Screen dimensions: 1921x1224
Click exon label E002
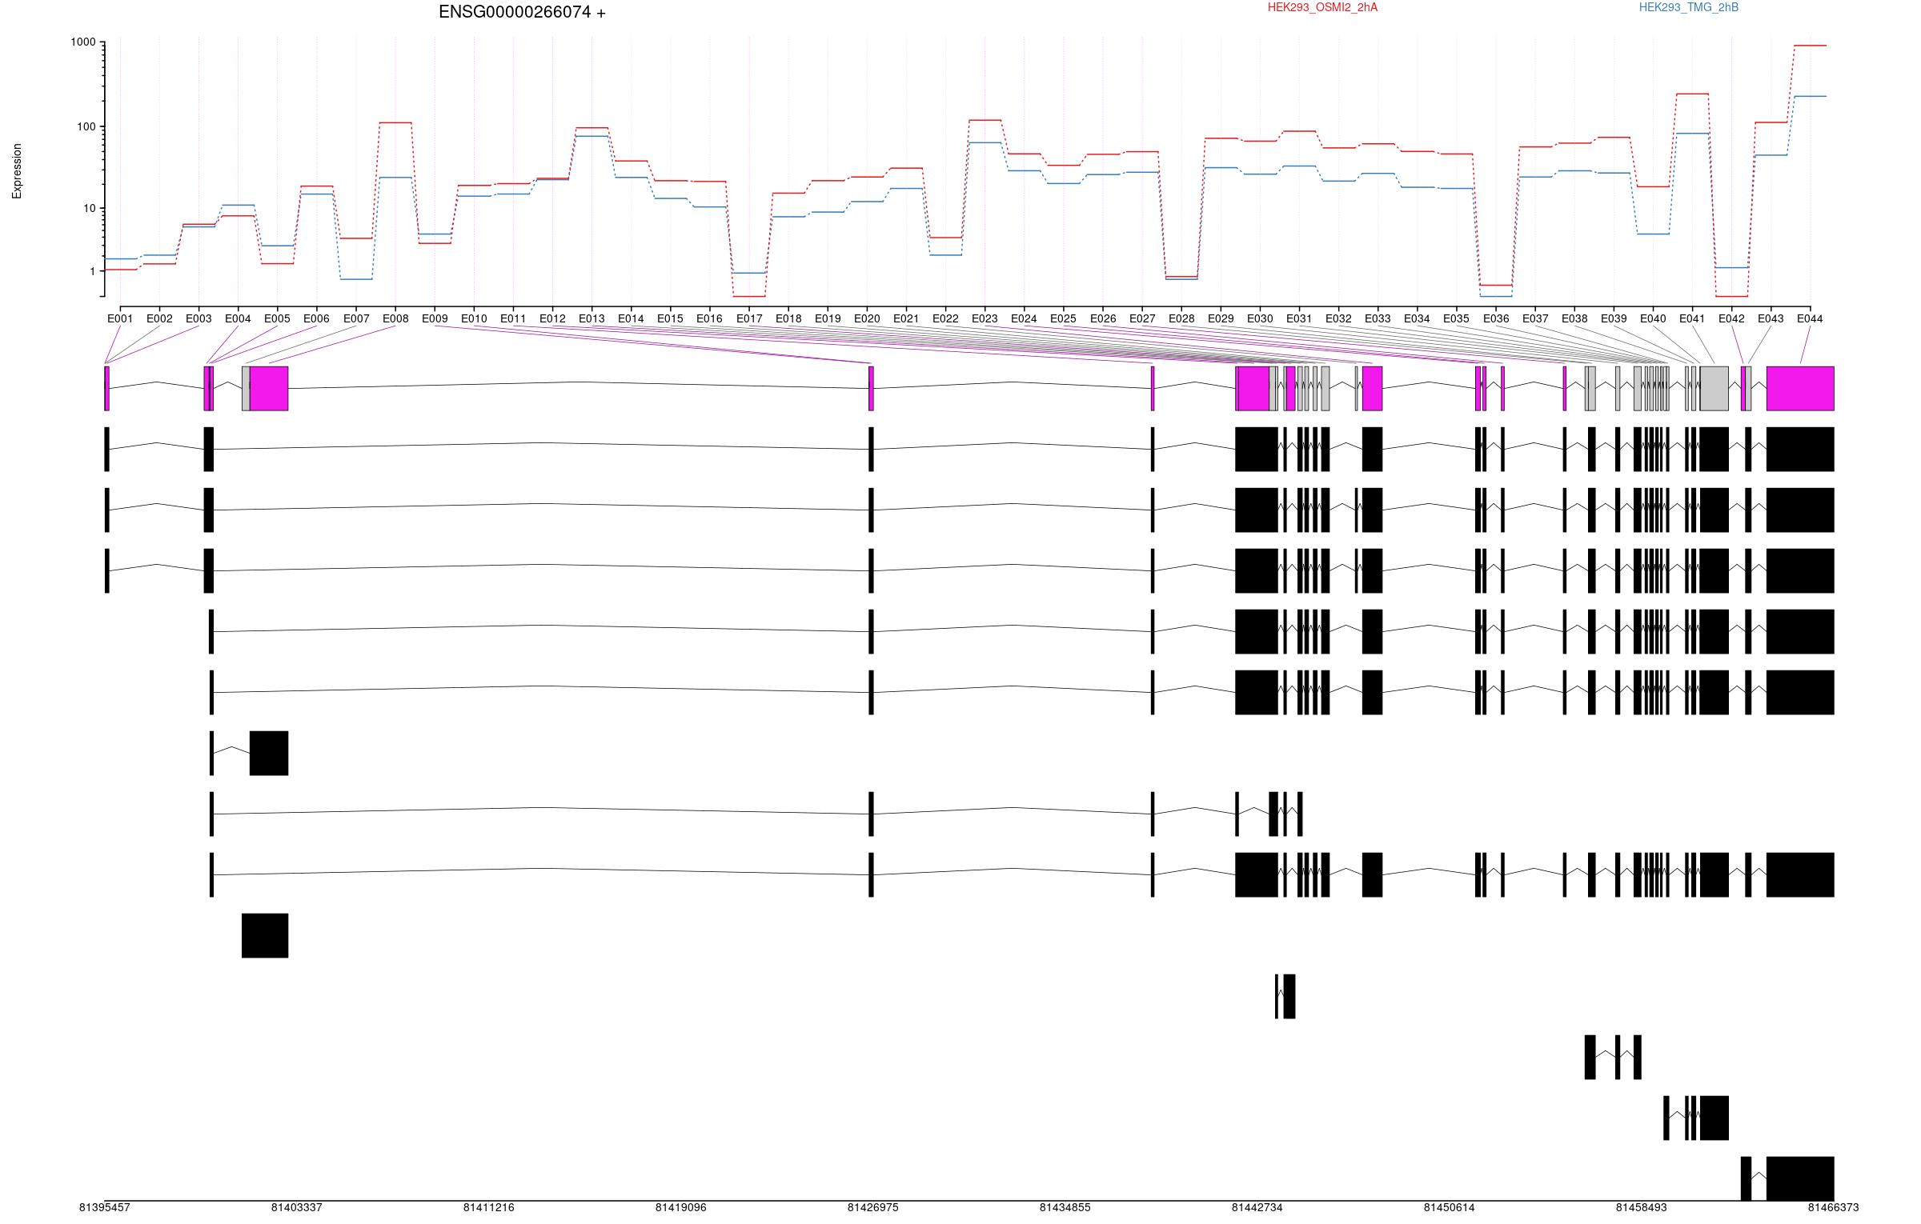[159, 318]
